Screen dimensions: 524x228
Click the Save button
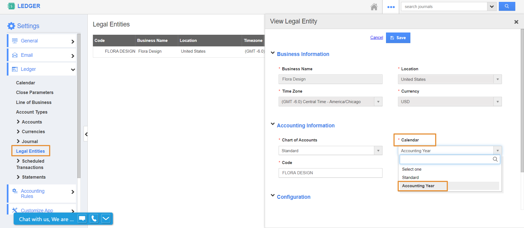tap(398, 38)
